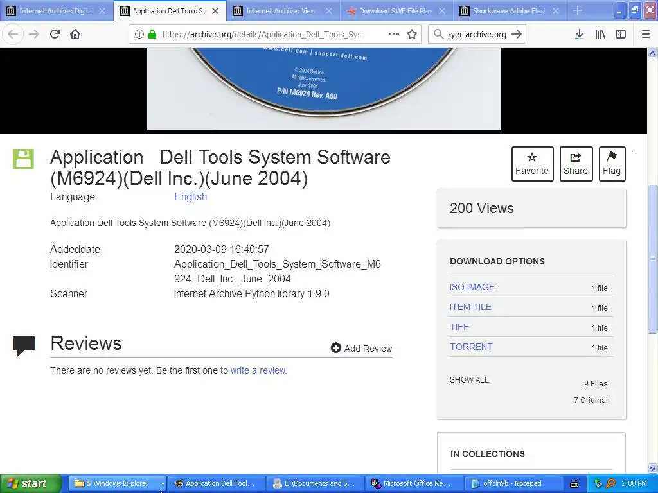Viewport: 658px width, 493px height.
Task: Click the 7 Original count
Action: point(591,401)
